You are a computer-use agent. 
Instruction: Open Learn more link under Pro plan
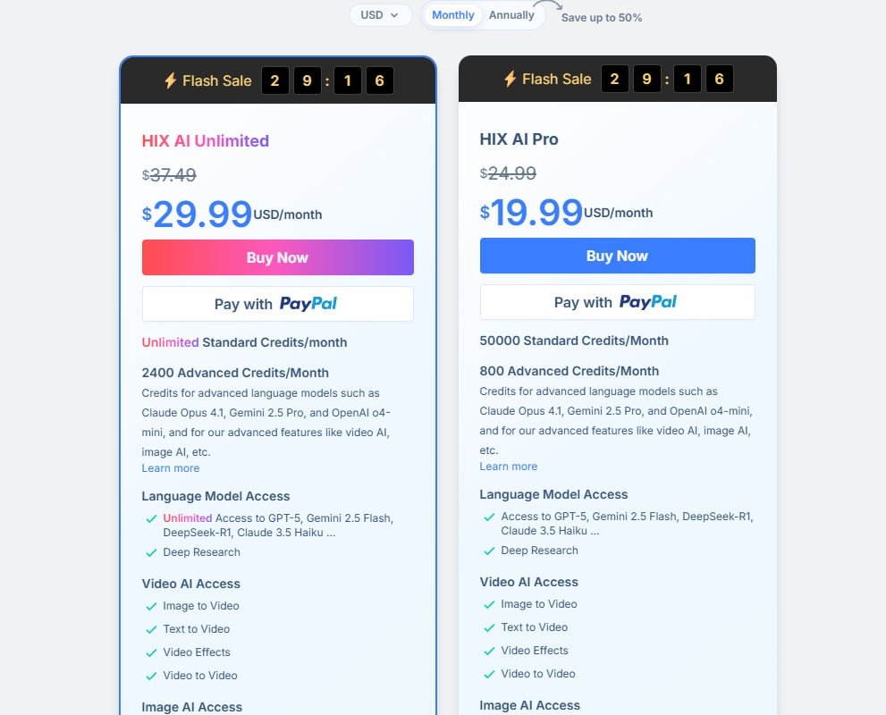[x=509, y=467]
